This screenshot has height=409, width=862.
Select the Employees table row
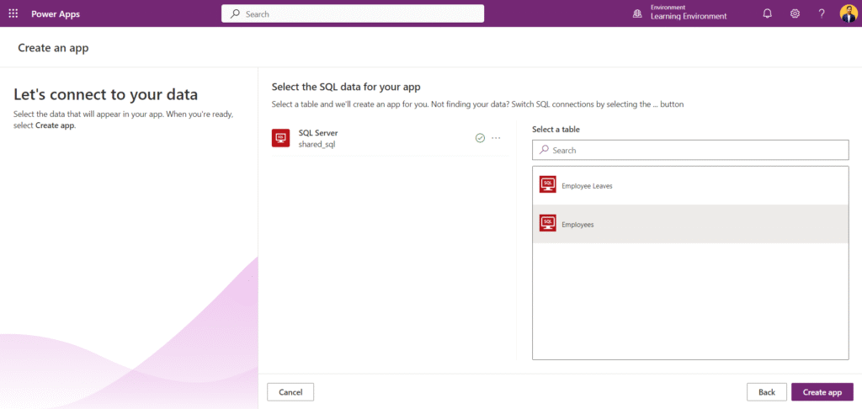(690, 224)
